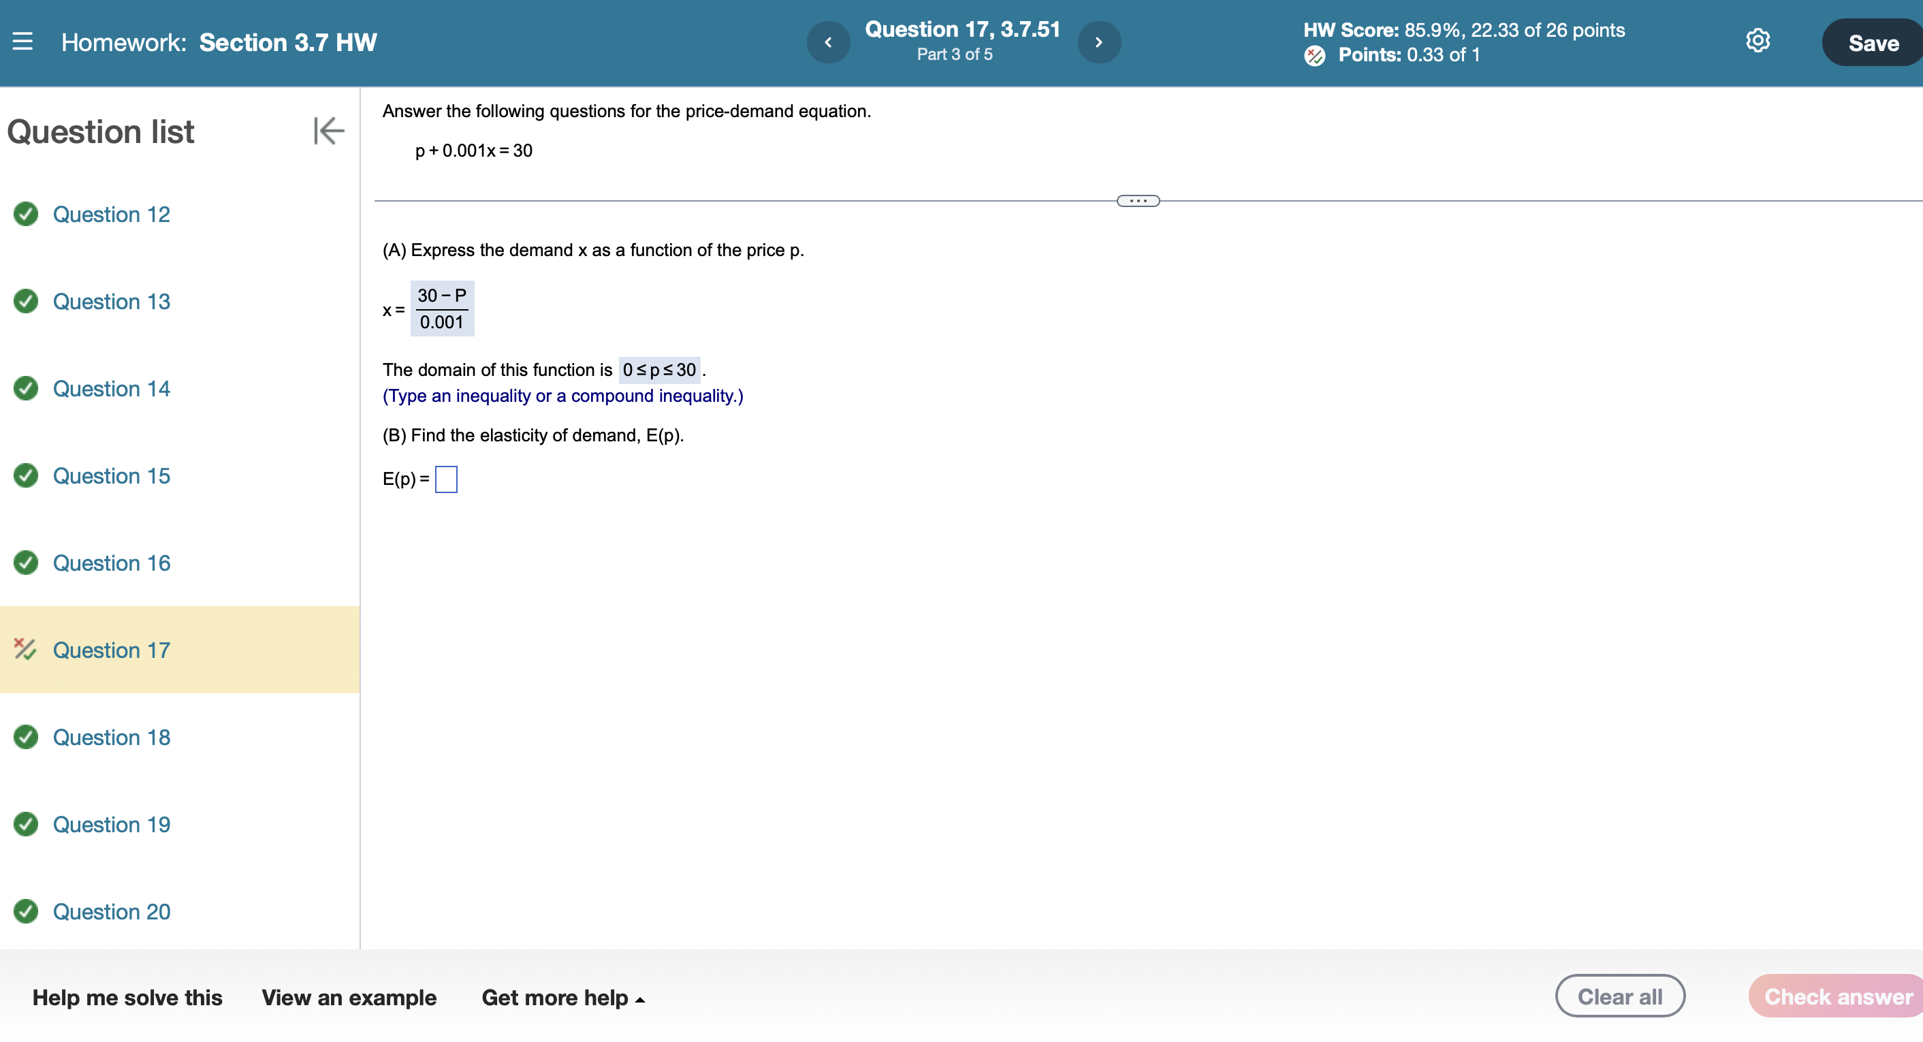Go to next question arrow
The width and height of the screenshot is (1923, 1042).
pos(1098,42)
